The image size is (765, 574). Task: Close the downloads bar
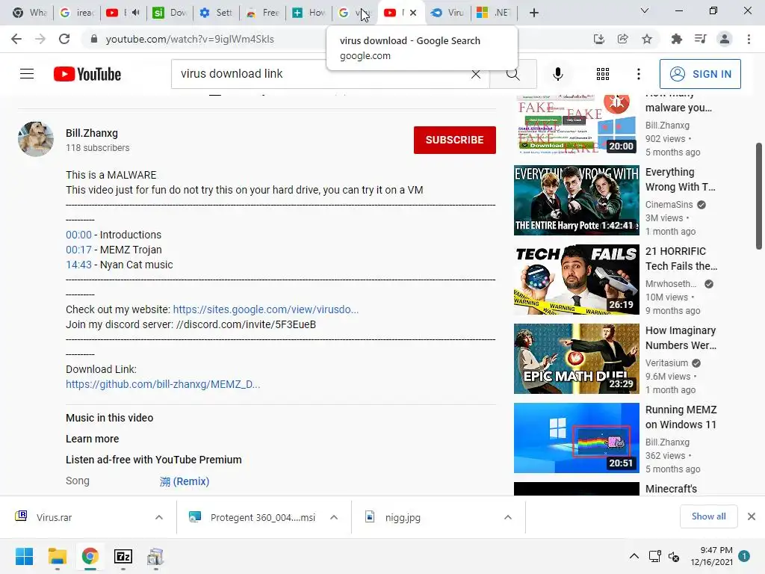tap(752, 516)
